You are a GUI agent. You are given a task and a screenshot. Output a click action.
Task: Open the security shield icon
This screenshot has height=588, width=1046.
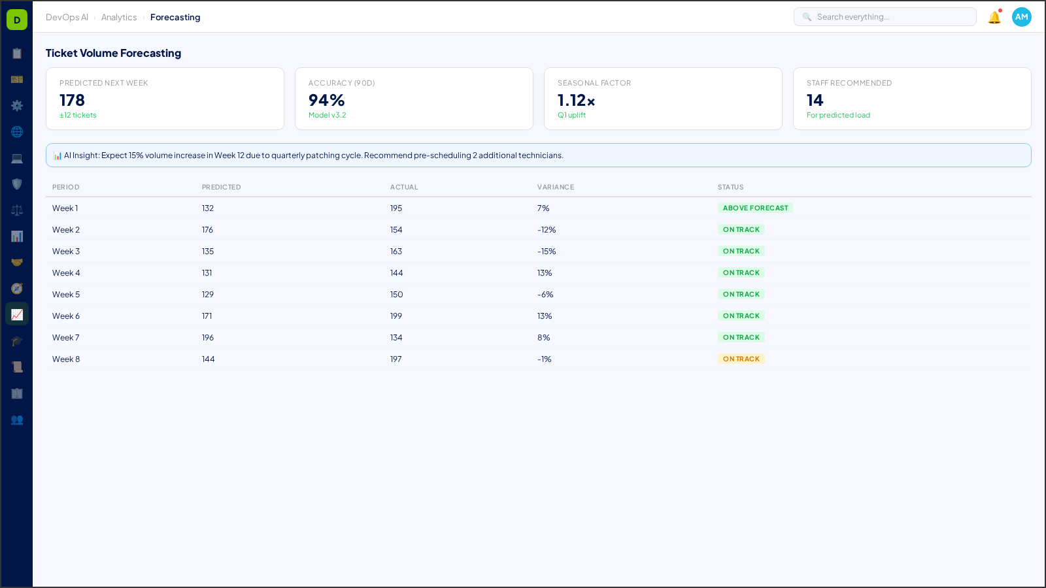(x=17, y=184)
